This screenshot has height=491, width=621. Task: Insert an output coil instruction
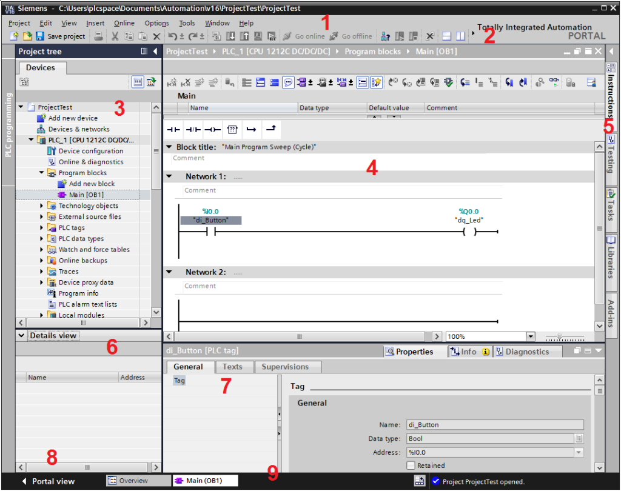(212, 129)
